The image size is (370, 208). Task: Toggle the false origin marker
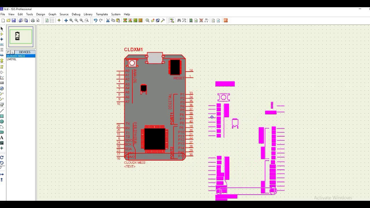click(x=59, y=21)
